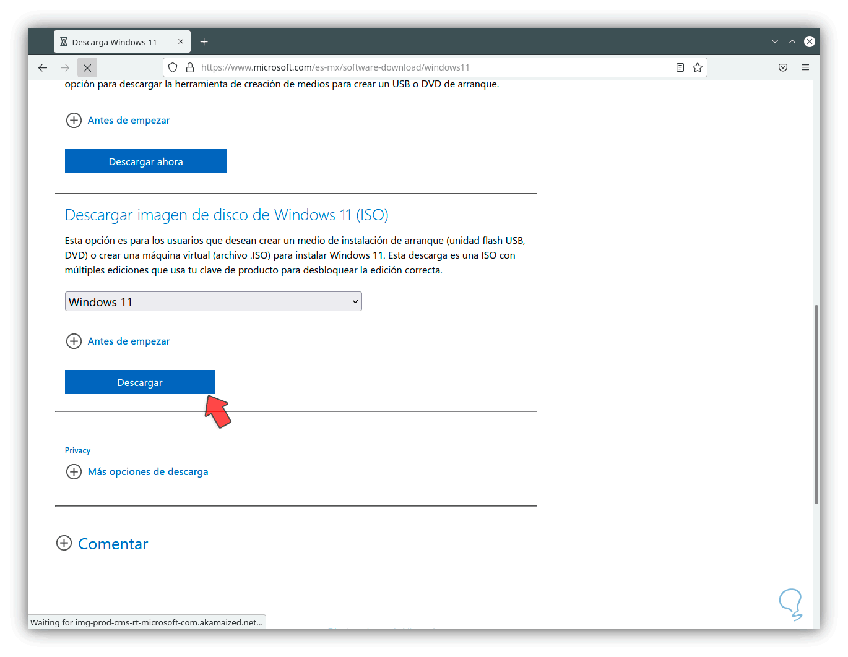Click the forward navigation arrow

65,68
